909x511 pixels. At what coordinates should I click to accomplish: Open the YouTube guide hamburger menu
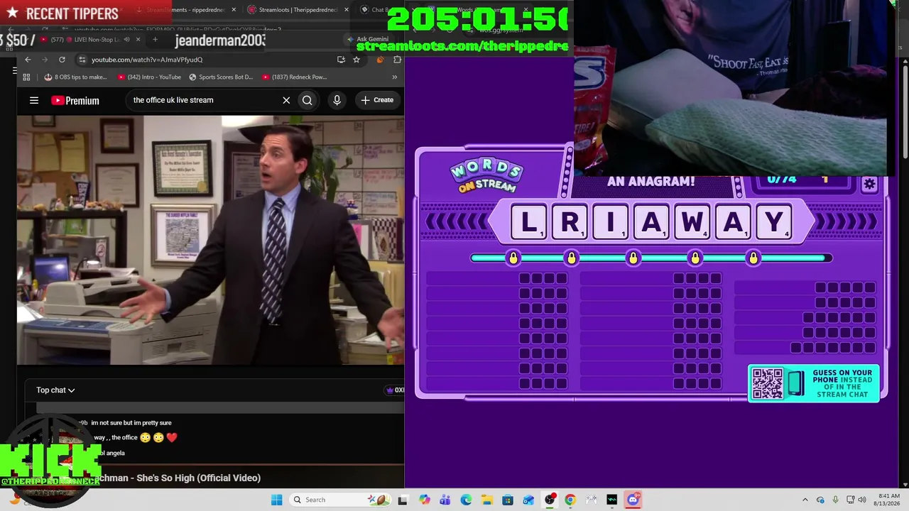click(x=34, y=100)
